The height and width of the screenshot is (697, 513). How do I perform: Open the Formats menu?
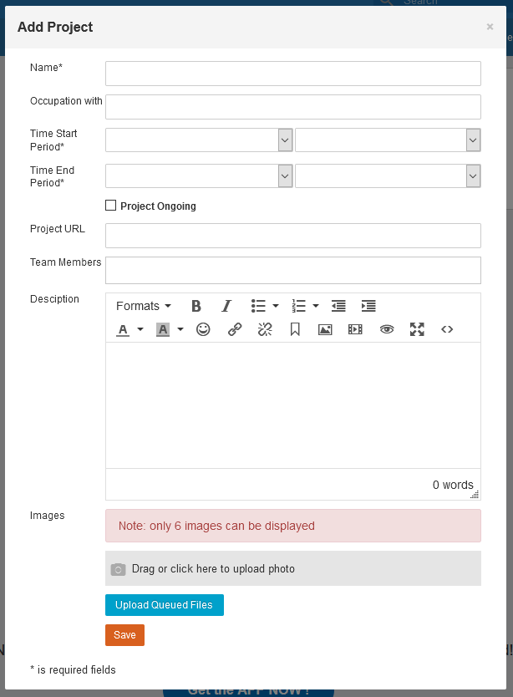point(143,306)
